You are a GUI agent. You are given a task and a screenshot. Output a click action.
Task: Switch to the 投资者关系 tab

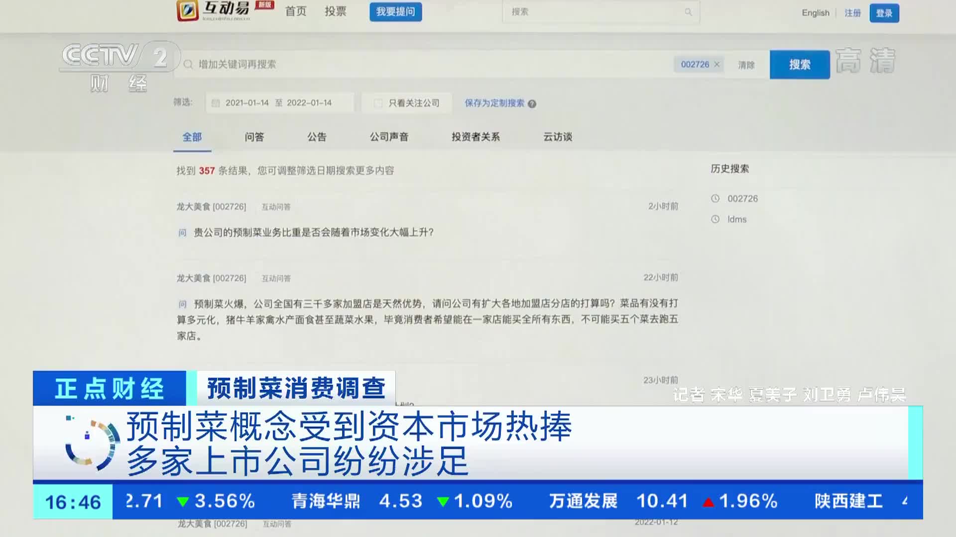click(x=476, y=137)
